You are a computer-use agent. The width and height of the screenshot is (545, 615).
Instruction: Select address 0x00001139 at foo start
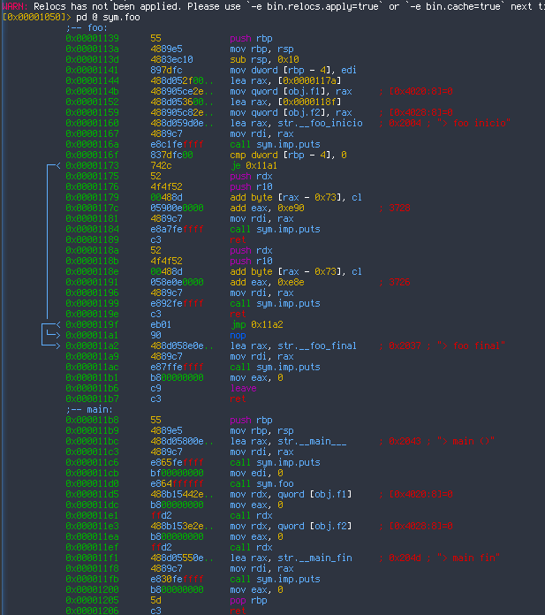tap(91, 39)
